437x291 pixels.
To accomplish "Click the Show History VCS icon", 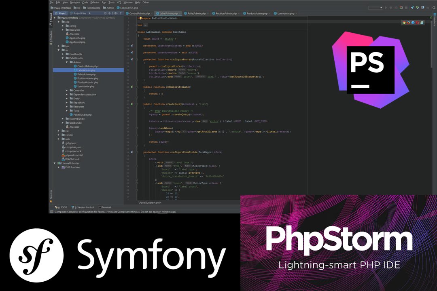I will pyautogui.click(x=422, y=8).
